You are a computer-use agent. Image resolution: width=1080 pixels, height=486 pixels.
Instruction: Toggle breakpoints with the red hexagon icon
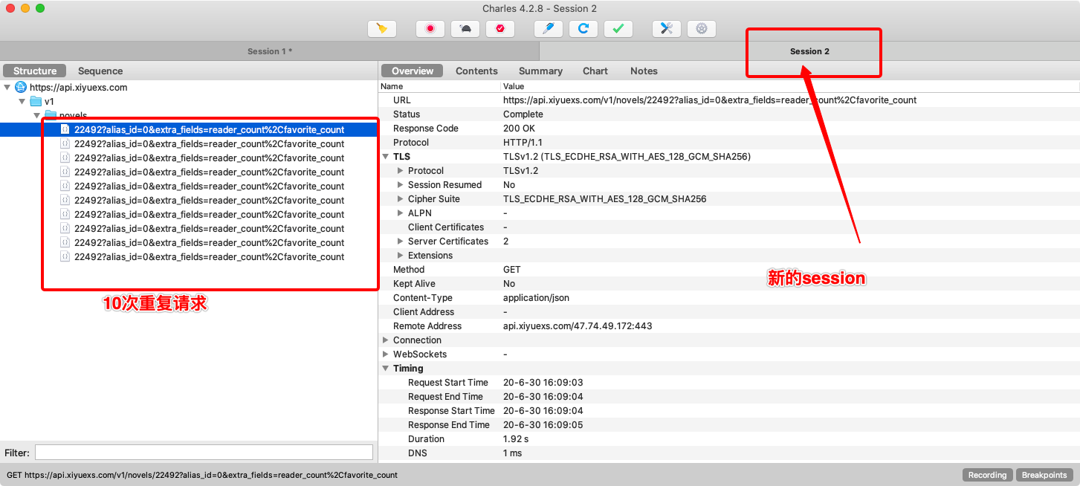[x=500, y=29]
